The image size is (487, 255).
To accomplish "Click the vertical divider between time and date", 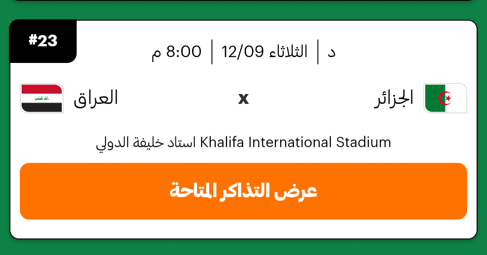I will coord(212,52).
